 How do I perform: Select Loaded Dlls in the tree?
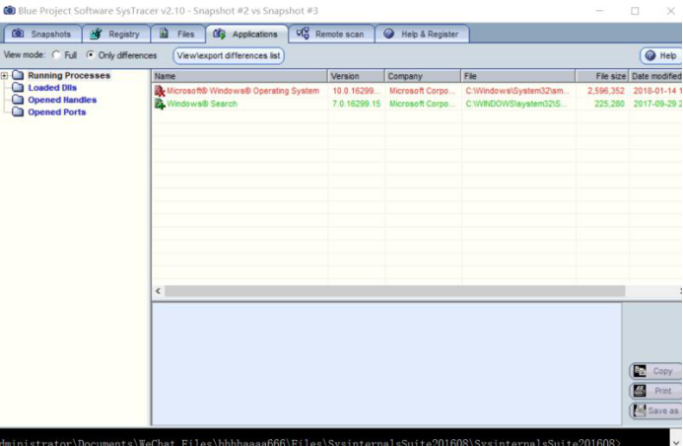point(52,88)
